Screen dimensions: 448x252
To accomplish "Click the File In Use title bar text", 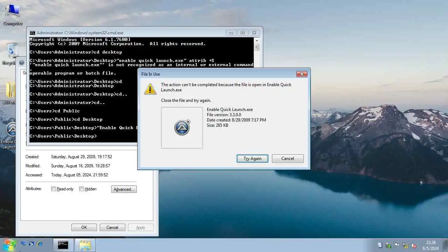I will point(151,74).
